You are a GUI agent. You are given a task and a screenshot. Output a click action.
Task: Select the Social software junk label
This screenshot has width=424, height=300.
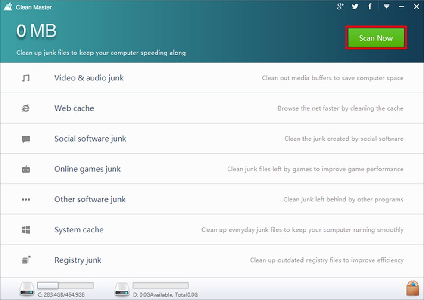[x=90, y=139]
